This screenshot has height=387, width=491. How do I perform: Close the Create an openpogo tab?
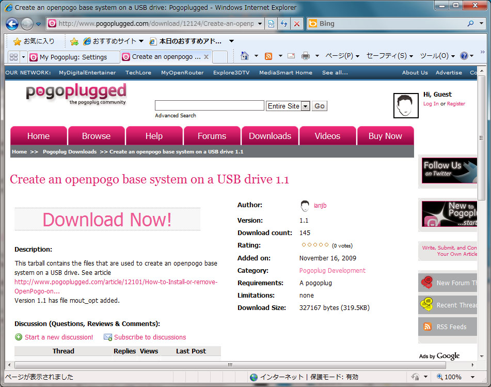pyautogui.click(x=206, y=57)
